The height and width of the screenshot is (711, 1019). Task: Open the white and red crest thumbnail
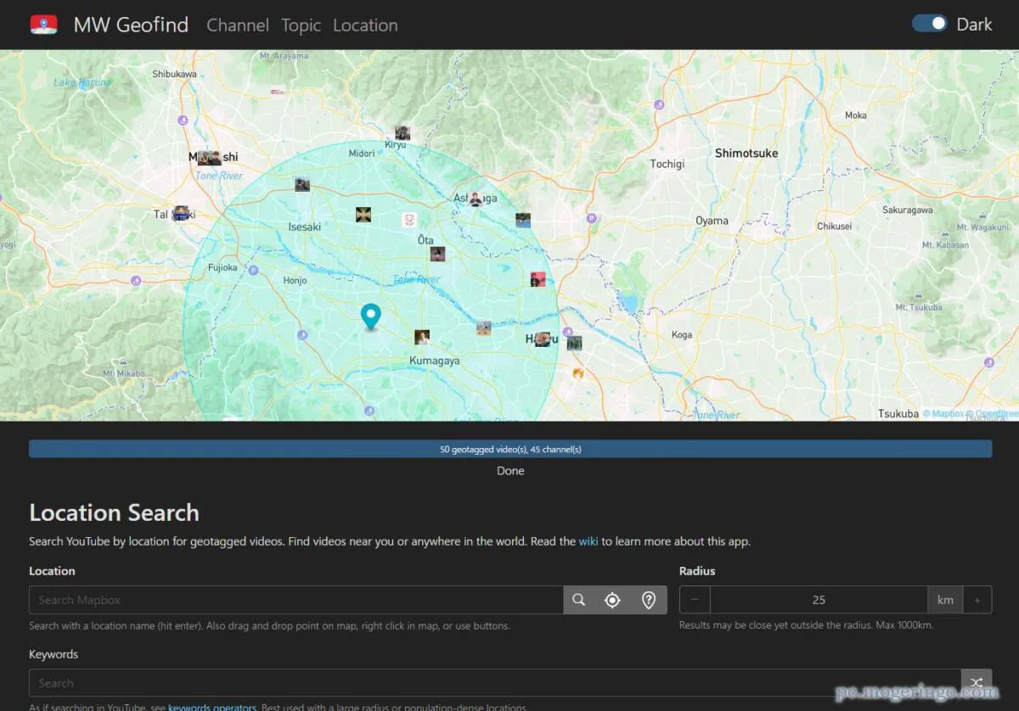pyautogui.click(x=409, y=220)
